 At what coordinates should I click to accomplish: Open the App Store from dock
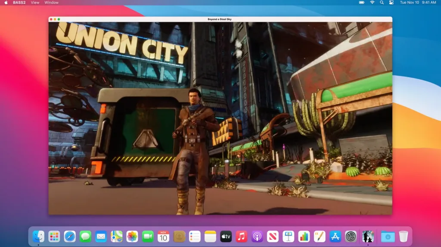click(x=335, y=236)
